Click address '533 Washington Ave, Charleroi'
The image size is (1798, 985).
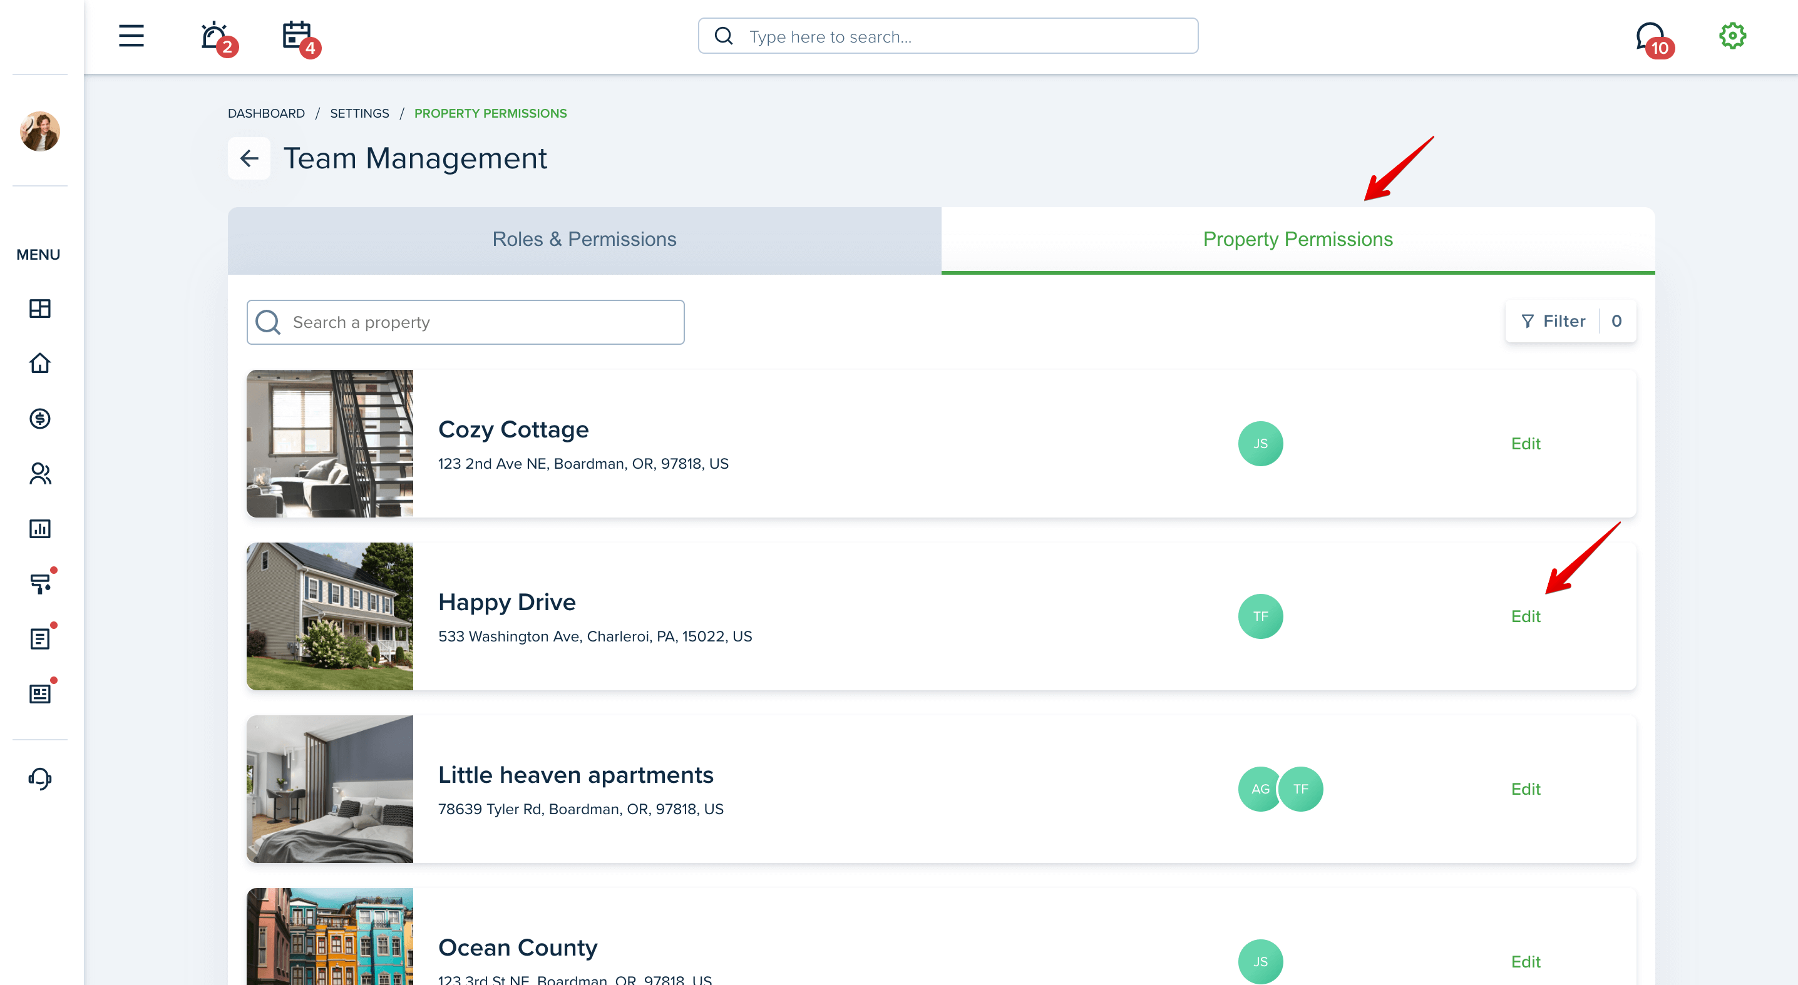(x=595, y=636)
